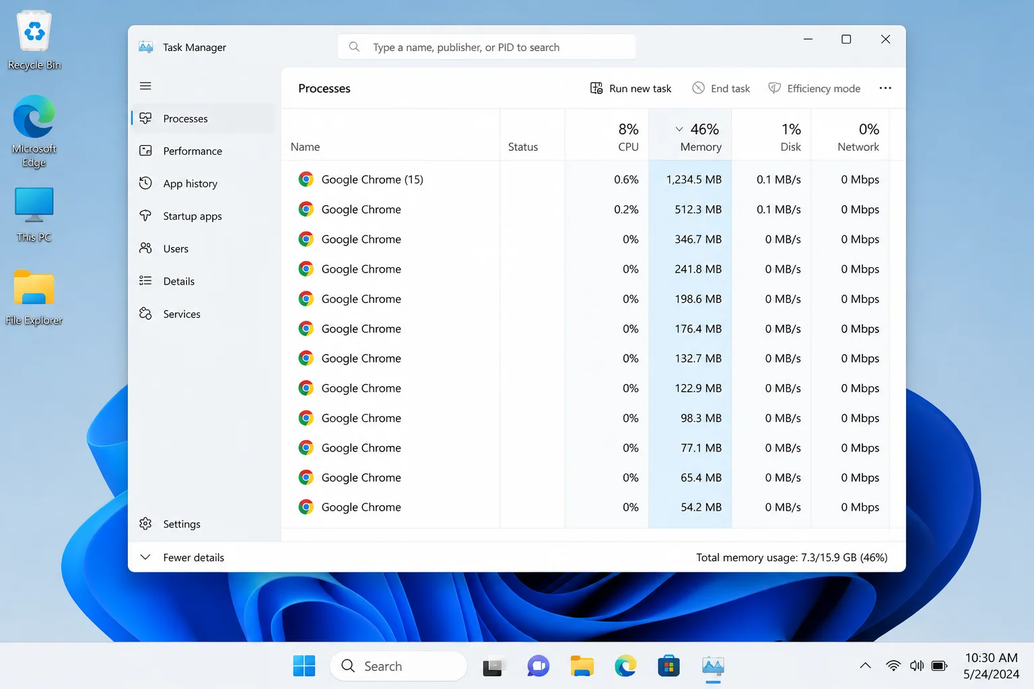Open Microsoft Store from taskbar
Screen dimensions: 1034x689
coord(668,666)
